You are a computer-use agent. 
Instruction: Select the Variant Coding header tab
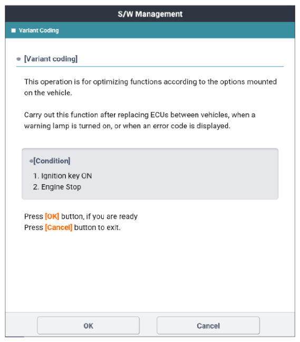click(38, 31)
